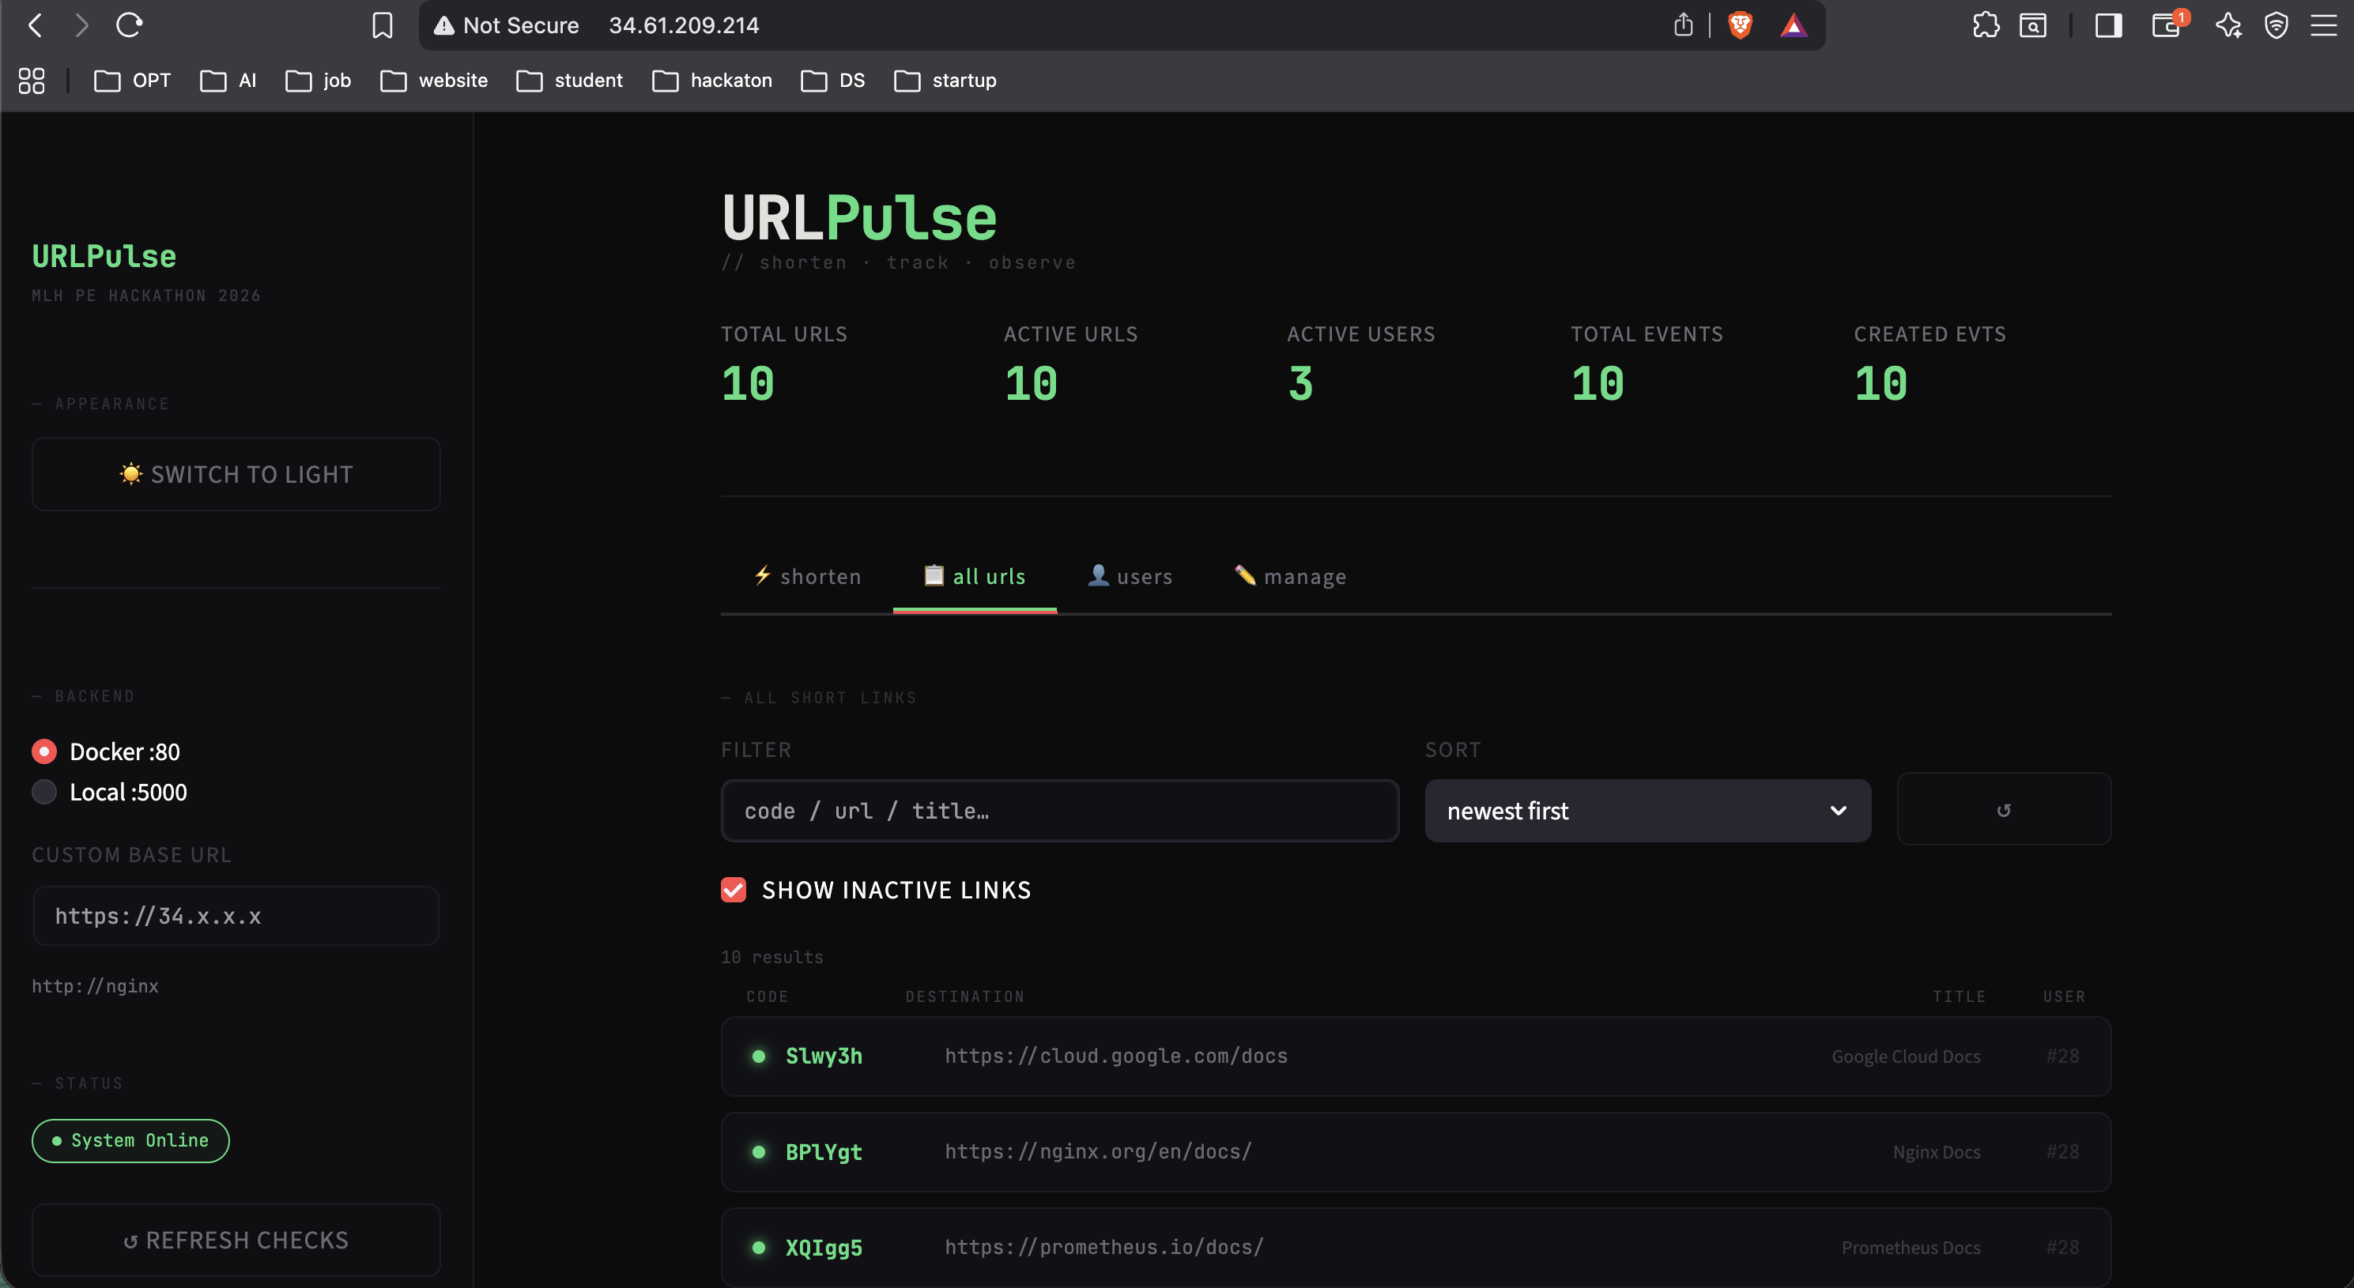Screen dimensions: 2354x1288
Task: Select the Docker :80 backend radio
Action: pyautogui.click(x=43, y=751)
